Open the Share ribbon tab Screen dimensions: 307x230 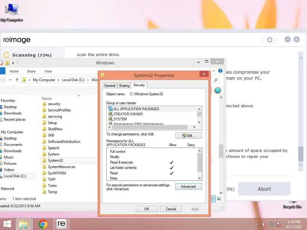coord(31,71)
